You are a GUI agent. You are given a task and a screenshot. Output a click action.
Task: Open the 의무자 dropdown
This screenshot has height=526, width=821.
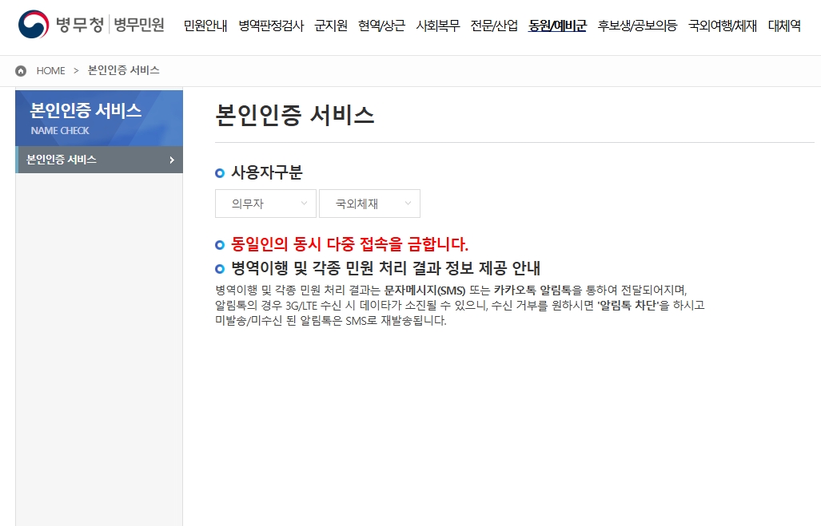[265, 204]
